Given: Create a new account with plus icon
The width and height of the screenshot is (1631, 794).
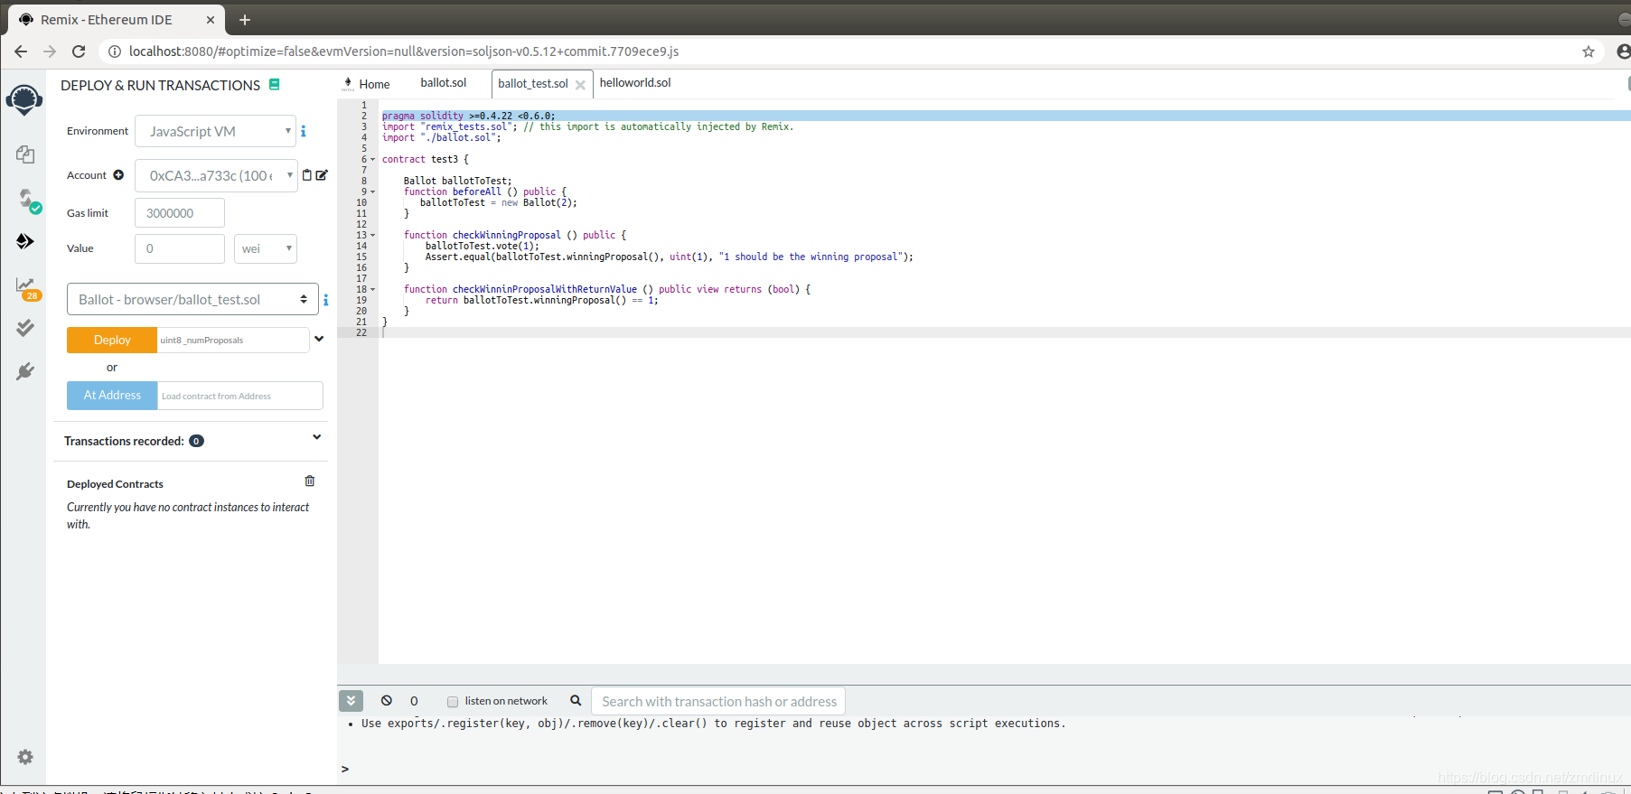Looking at the screenshot, I should coord(118,175).
